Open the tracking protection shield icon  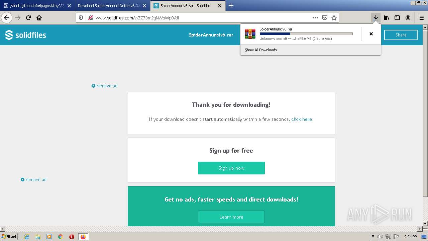(x=81, y=18)
